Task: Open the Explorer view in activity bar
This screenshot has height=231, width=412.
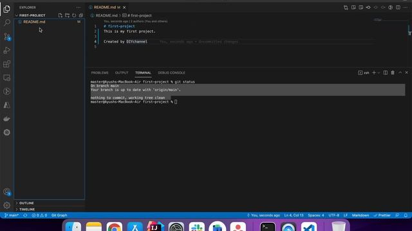Action: pos(7,9)
